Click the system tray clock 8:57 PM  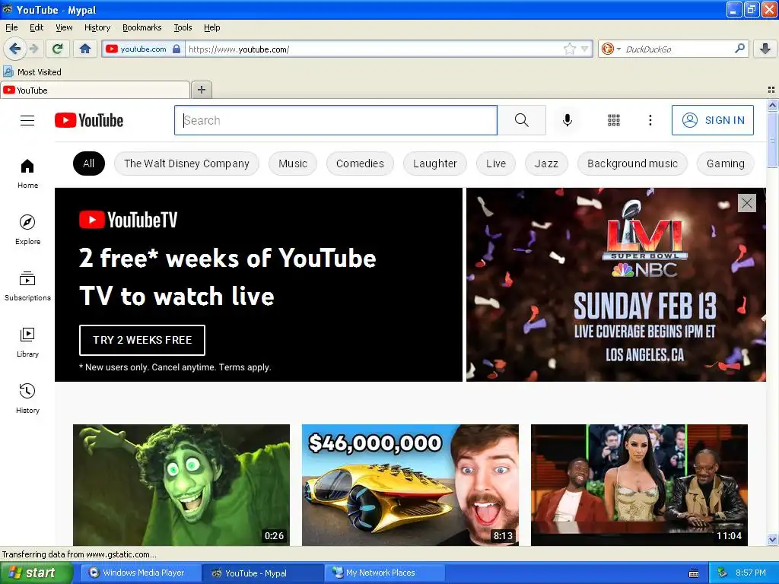tap(750, 573)
